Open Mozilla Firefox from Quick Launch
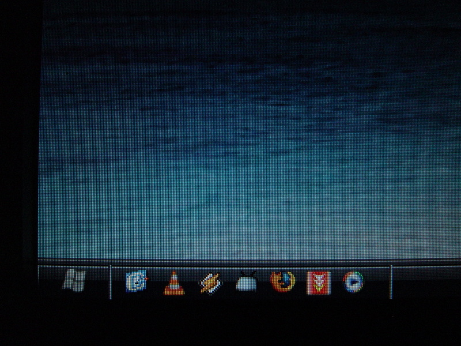The height and width of the screenshot is (346, 461). (282, 281)
